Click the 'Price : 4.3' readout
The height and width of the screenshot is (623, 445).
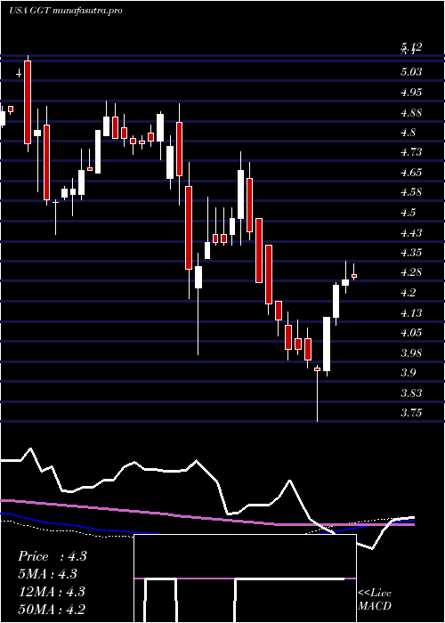pos(52,556)
